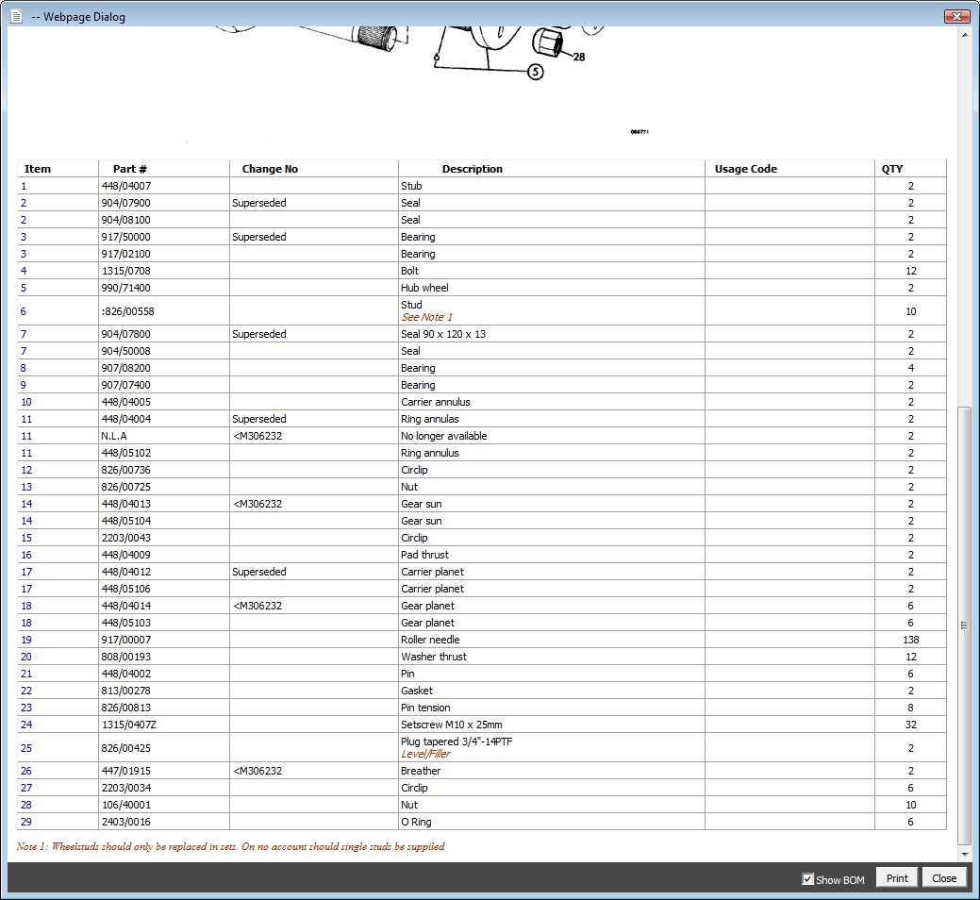Select part number 904/08100
The image size is (980, 900).
pyautogui.click(x=125, y=220)
